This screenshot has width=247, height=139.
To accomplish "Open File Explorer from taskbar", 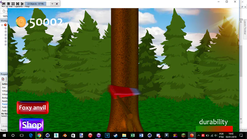I will (x=124, y=135).
